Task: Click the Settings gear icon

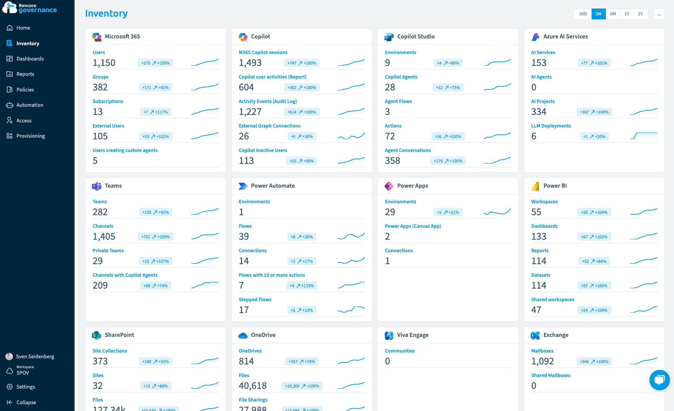Action: click(x=10, y=387)
